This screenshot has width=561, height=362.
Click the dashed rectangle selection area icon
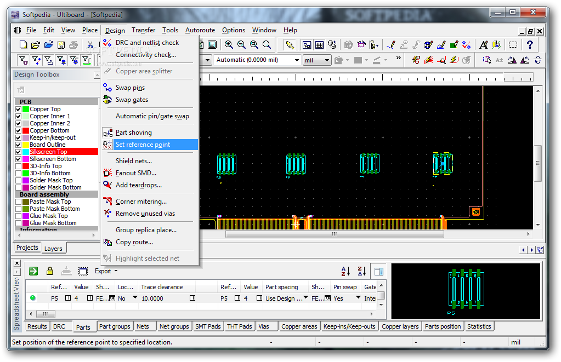click(513, 45)
